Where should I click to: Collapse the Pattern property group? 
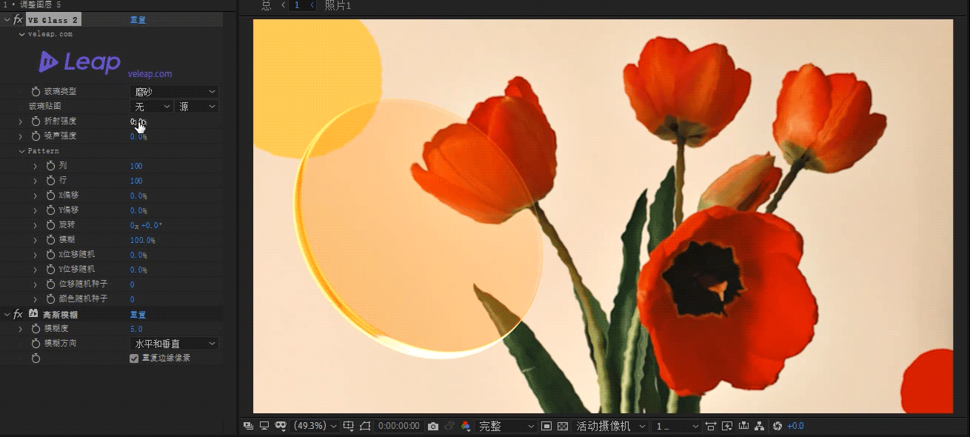(x=21, y=151)
